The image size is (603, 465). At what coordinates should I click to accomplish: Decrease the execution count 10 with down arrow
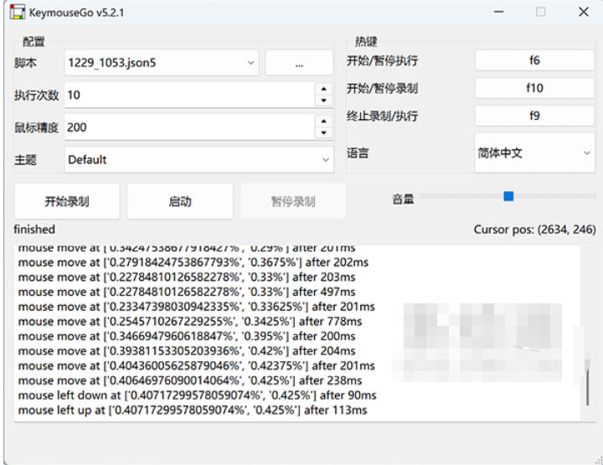324,101
